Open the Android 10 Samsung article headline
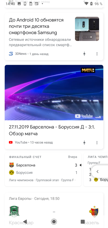 click(x=36, y=26)
